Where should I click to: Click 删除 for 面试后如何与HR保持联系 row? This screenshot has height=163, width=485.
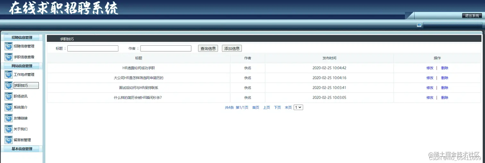tap(445, 88)
